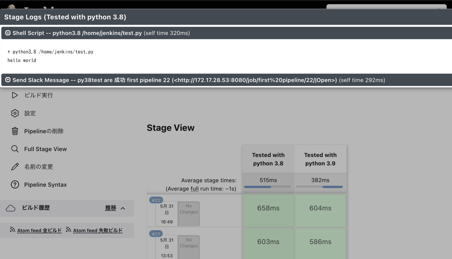Screen dimensions: 452x259
Task: Click the hello world log output line
Action: pyautogui.click(x=22, y=60)
